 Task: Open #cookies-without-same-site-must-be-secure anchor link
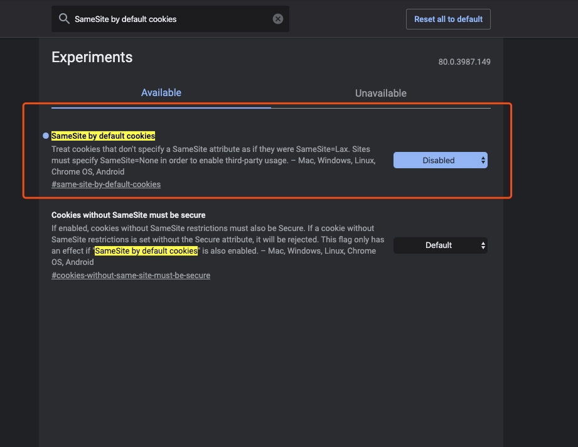(x=131, y=276)
